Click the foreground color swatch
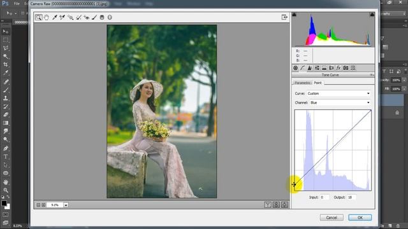Screen dimensions: 408x229 click(4, 204)
